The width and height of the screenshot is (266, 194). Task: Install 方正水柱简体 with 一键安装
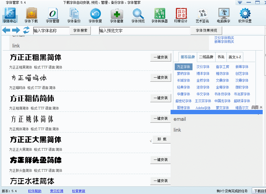(x=160, y=181)
